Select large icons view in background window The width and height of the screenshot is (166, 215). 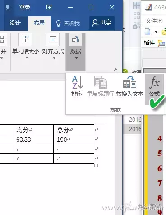137,5
